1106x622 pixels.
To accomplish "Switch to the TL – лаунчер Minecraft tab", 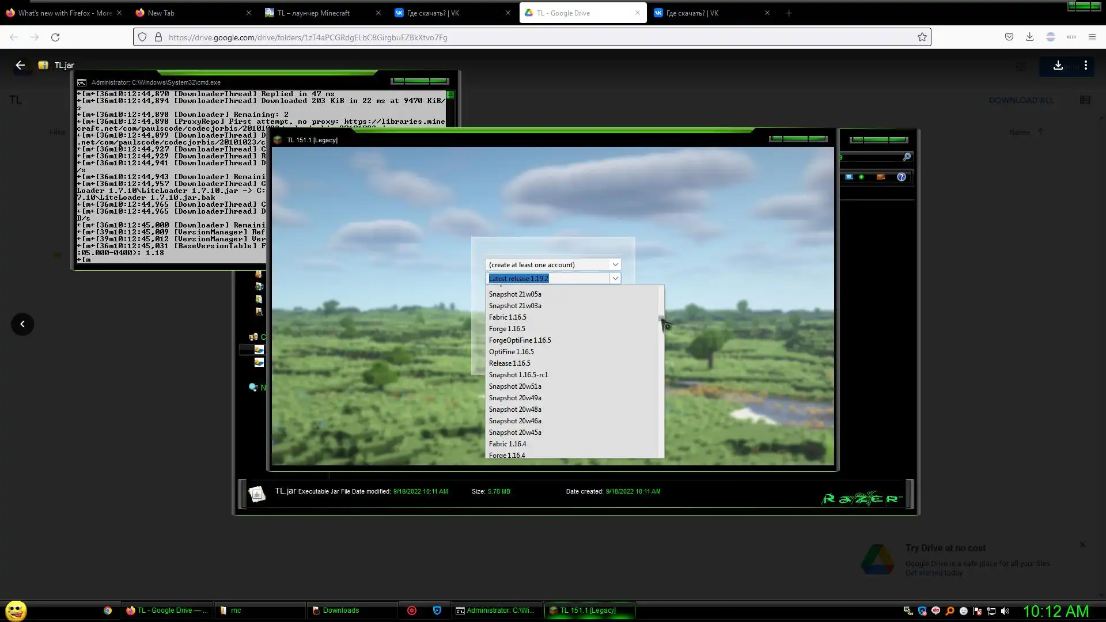I will tap(313, 13).
